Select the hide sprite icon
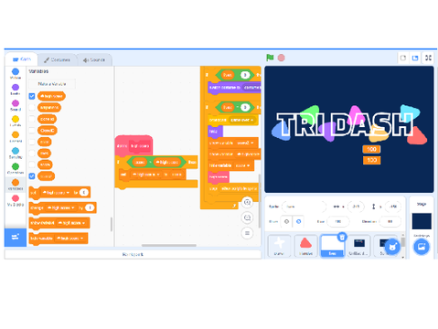The image size is (438, 329). [x=298, y=221]
